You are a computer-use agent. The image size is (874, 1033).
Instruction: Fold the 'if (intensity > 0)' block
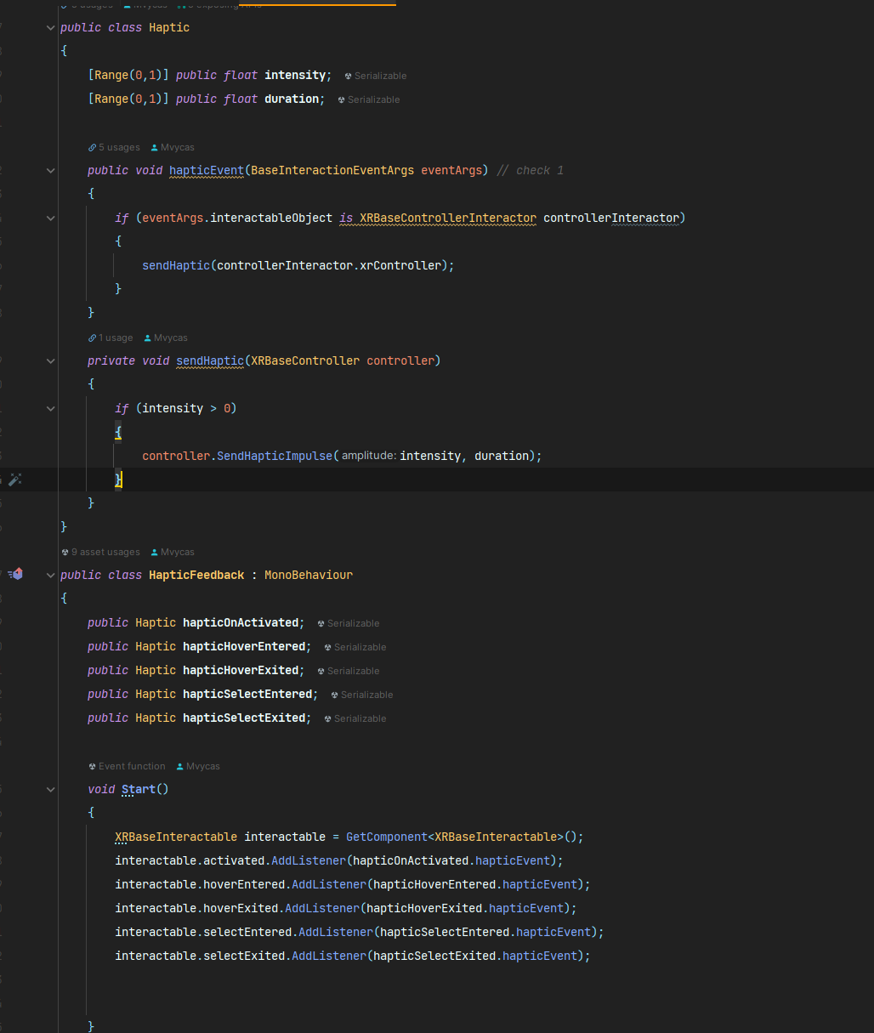click(50, 409)
